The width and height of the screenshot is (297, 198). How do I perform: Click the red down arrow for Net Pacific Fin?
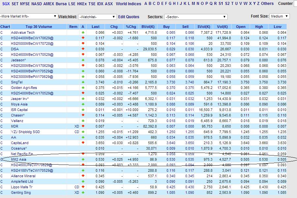tap(84, 154)
